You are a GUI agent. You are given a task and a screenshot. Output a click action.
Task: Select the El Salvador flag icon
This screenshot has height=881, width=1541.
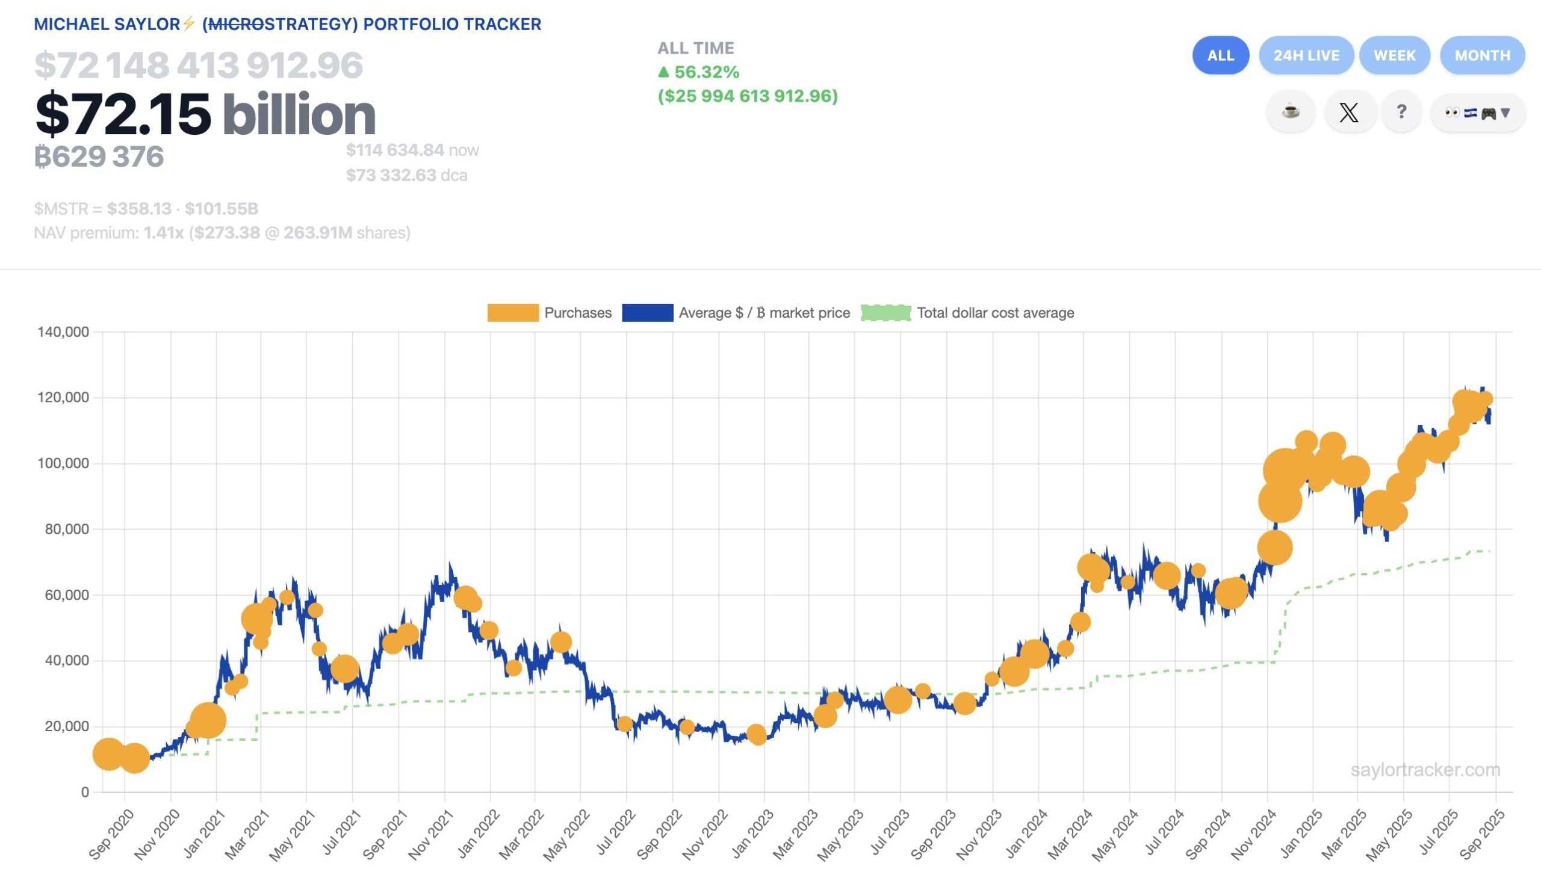tap(1470, 112)
